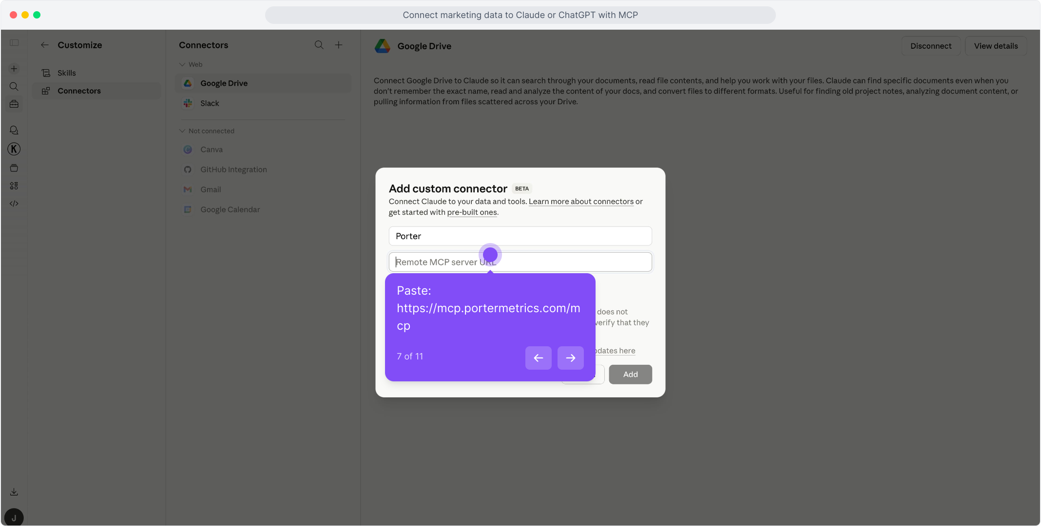Go back using the Customize arrow

pyautogui.click(x=44, y=45)
